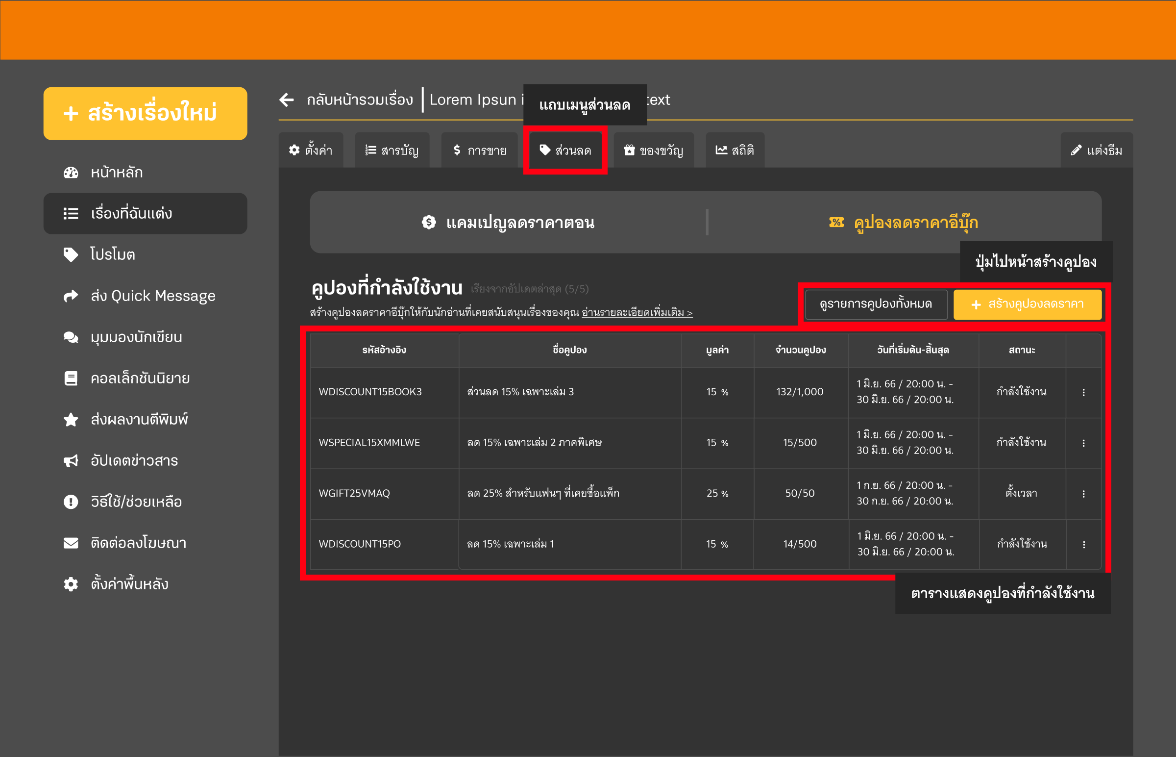
Task: Click the ส่งผลงานตีพิมพ์ star icon
Action: click(71, 419)
